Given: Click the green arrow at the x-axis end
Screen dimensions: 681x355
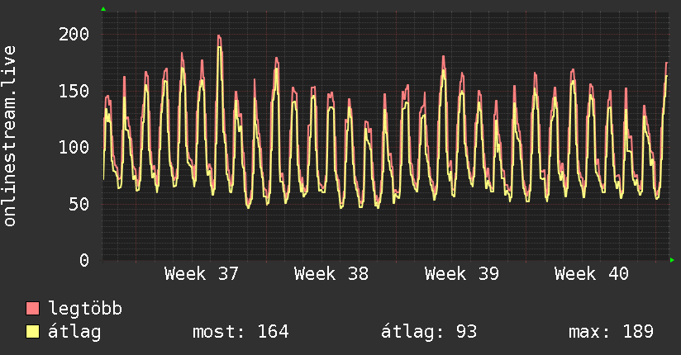Looking at the screenshot, I should (x=672, y=260).
